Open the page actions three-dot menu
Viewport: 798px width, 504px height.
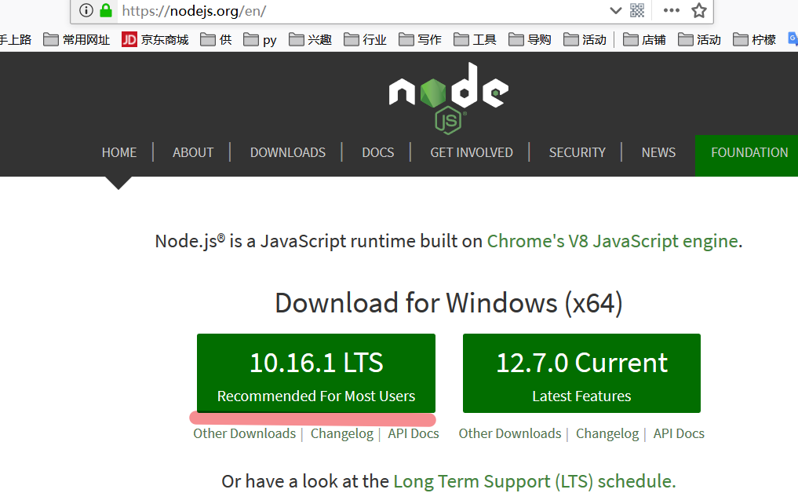671,11
